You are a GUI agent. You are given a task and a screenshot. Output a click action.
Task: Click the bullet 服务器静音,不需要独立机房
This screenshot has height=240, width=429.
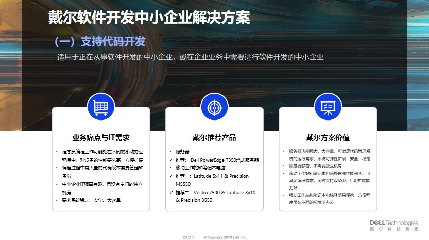click(315, 166)
